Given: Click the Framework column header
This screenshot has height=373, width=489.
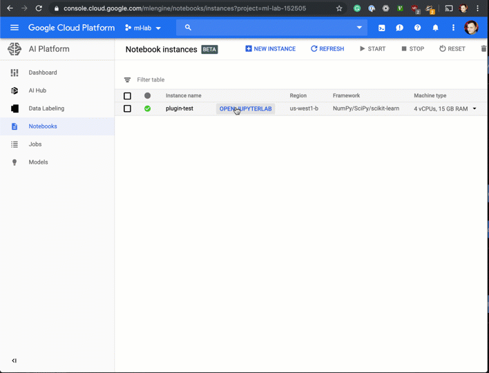Looking at the screenshot, I should 346,95.
